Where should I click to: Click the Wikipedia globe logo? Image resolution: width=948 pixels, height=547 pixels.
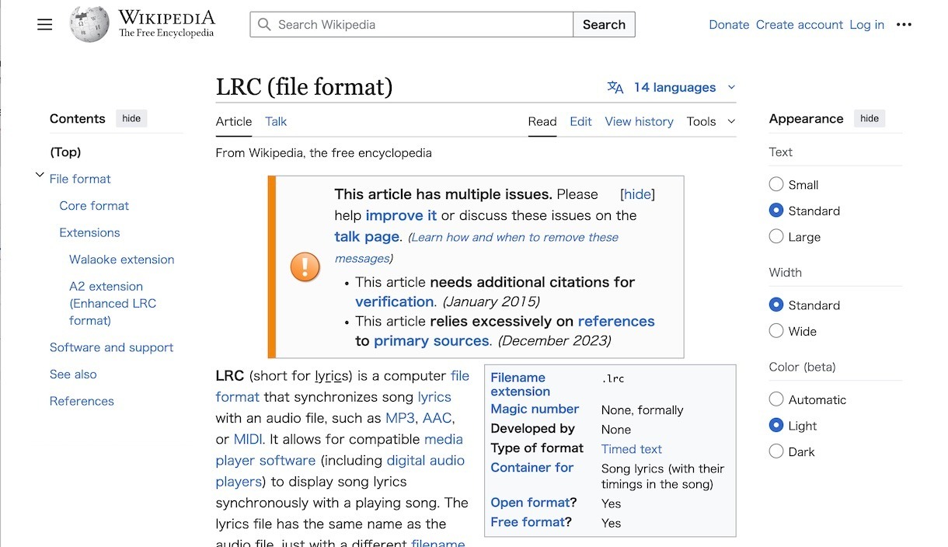pyautogui.click(x=89, y=24)
